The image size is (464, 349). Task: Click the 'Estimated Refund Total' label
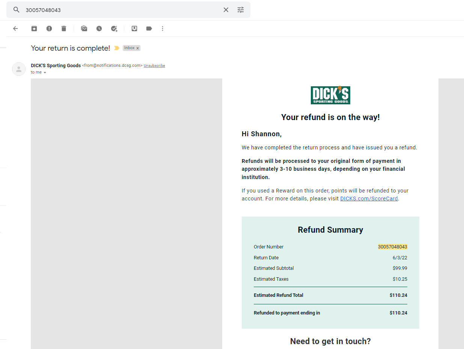(x=279, y=295)
